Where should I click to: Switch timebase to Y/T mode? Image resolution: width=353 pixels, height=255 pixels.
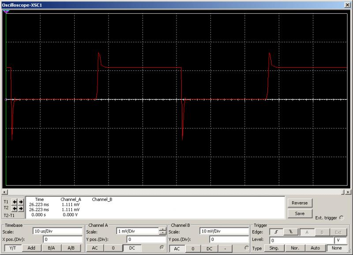click(13, 248)
